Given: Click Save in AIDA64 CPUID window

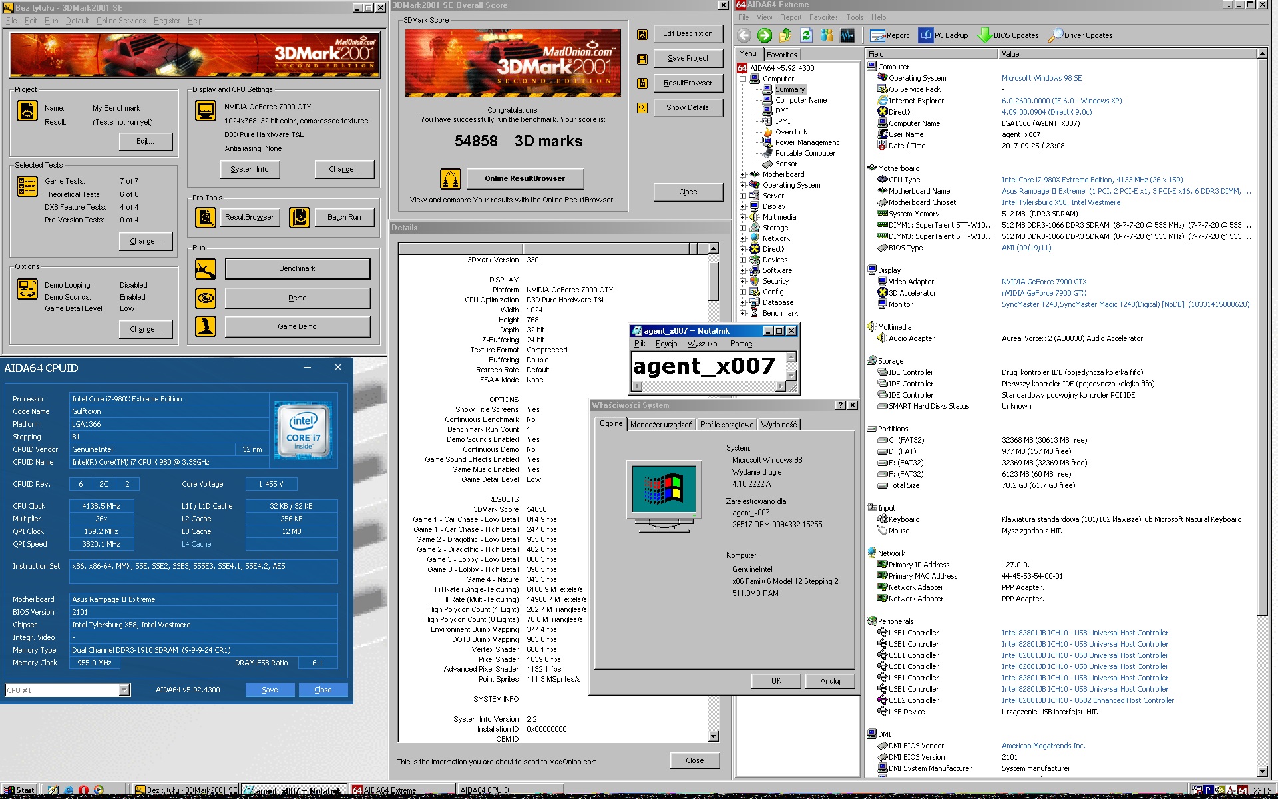Looking at the screenshot, I should pos(270,690).
